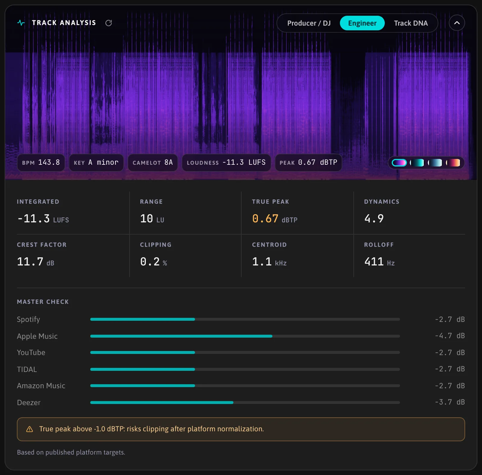Viewport: 482px width, 475px height.
Task: Switch to Producer / DJ view
Action: click(x=309, y=23)
